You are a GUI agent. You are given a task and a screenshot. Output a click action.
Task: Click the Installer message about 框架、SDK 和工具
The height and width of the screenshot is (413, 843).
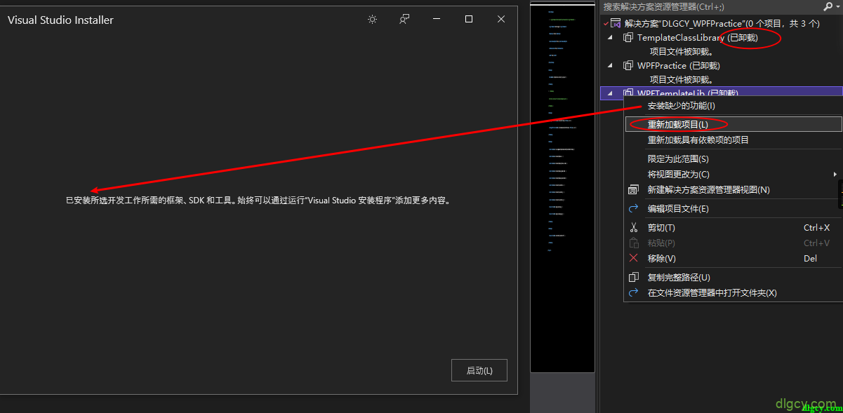[x=257, y=200]
